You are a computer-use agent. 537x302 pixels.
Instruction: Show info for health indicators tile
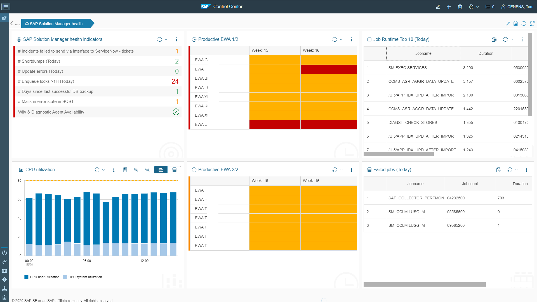[176, 39]
